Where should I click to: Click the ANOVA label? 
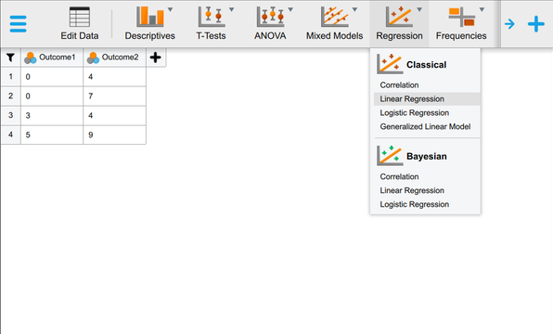270,36
